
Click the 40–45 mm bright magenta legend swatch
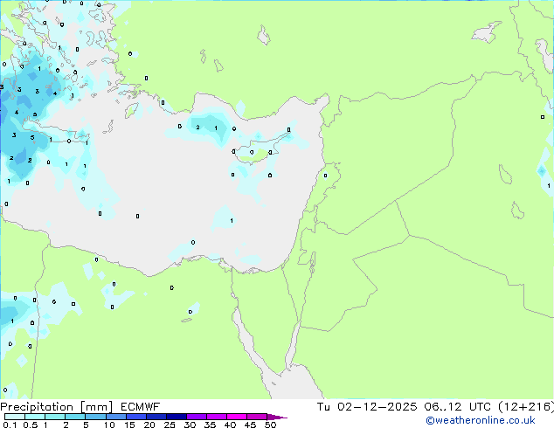[237, 417]
